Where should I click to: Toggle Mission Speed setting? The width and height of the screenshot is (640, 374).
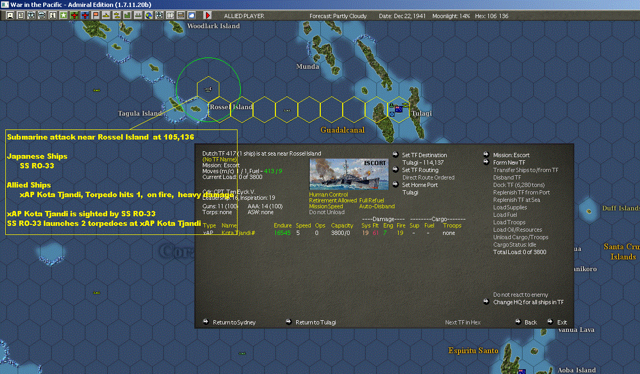click(326, 207)
